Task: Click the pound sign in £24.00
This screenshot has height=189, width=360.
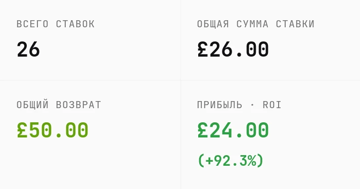Action: pos(203,130)
